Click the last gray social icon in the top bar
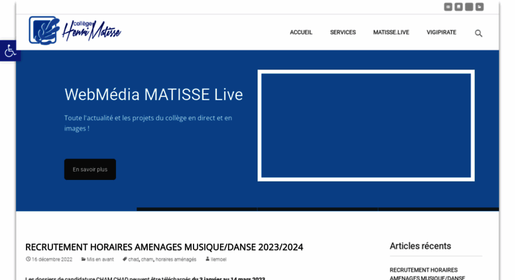The width and height of the screenshot is (515, 280). (479, 7)
